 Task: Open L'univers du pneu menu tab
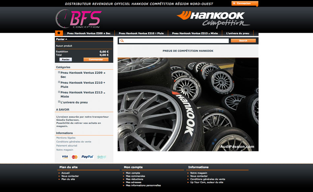(x=238, y=33)
